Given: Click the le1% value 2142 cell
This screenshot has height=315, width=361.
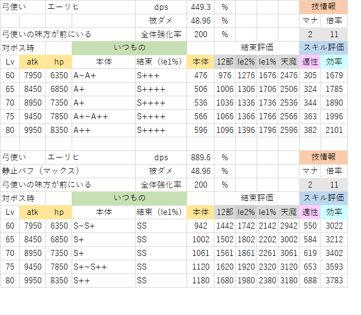Looking at the screenshot, I should coord(267,226).
